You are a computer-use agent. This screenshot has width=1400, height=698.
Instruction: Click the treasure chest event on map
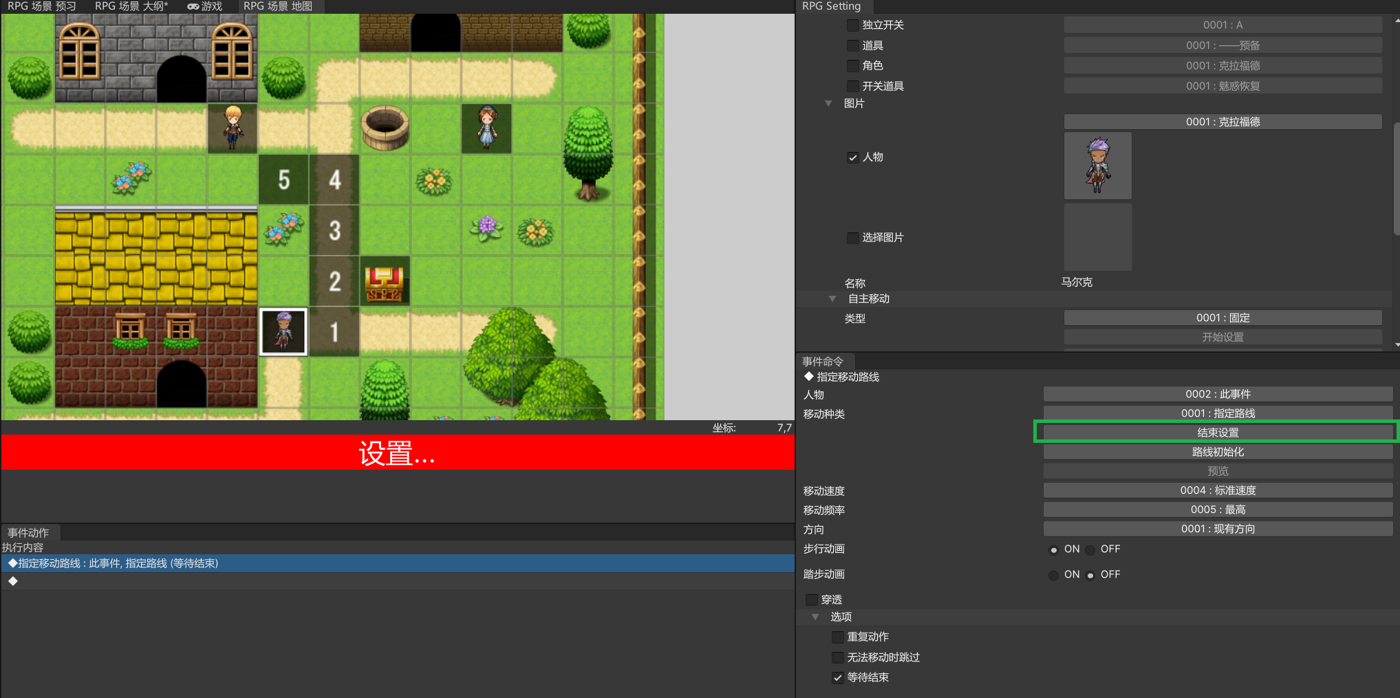click(385, 283)
